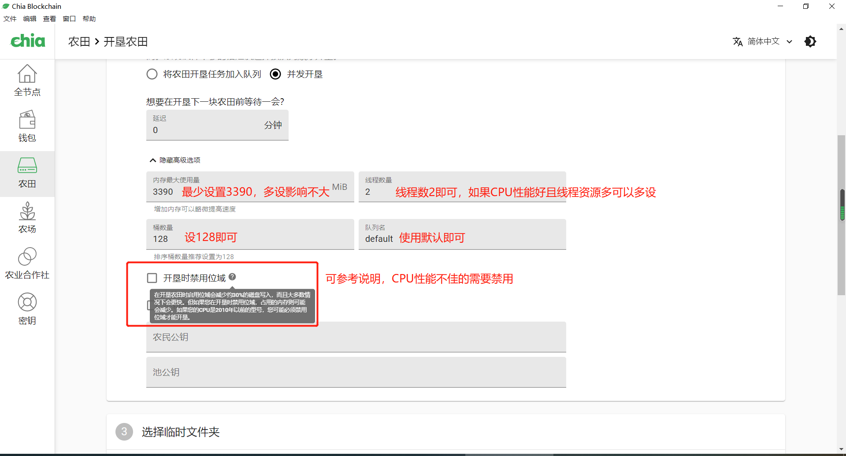Collapse the 隐藏高级选项 advanced options

click(x=175, y=160)
